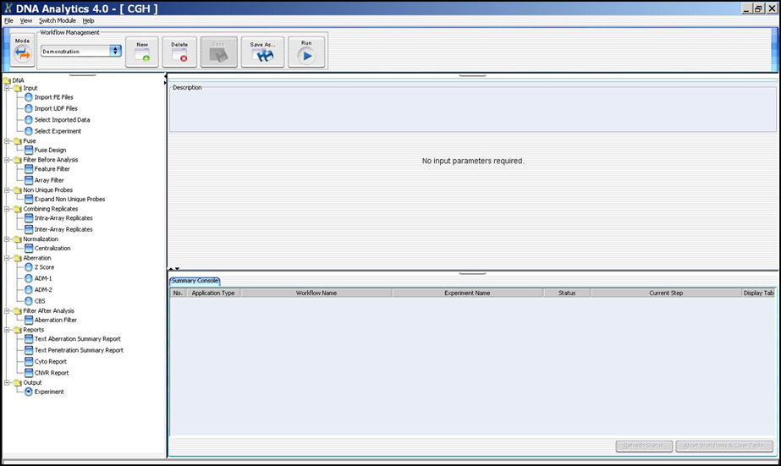Toggle Expand Non Unique Probes icon

point(29,199)
